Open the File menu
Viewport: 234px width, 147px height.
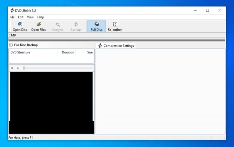12,17
